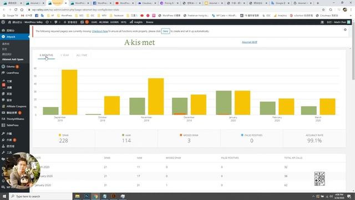Bookmark this page with the star icon
Image resolution: width=355 pixels, height=200 pixels.
323,10
